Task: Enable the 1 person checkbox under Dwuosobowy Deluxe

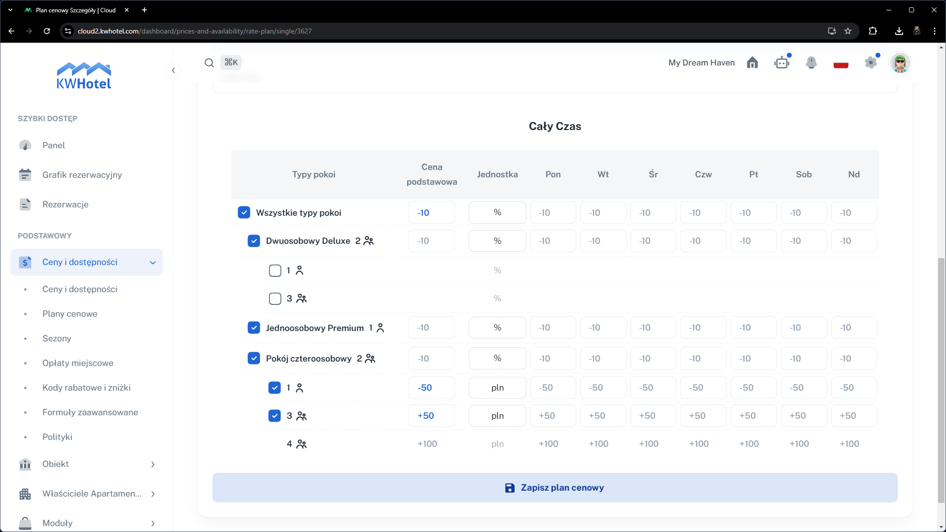Action: click(275, 270)
